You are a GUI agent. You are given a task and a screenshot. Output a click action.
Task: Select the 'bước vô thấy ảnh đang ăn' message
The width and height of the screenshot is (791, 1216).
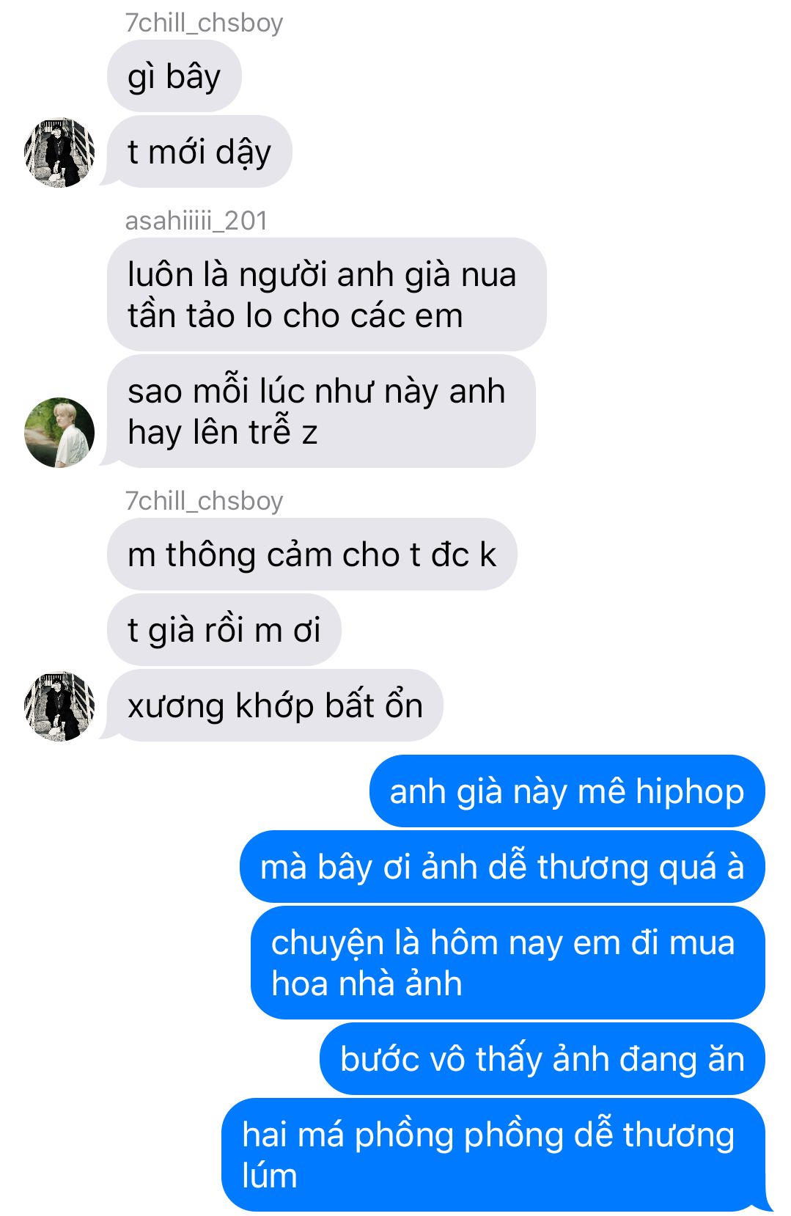pos(542,1059)
